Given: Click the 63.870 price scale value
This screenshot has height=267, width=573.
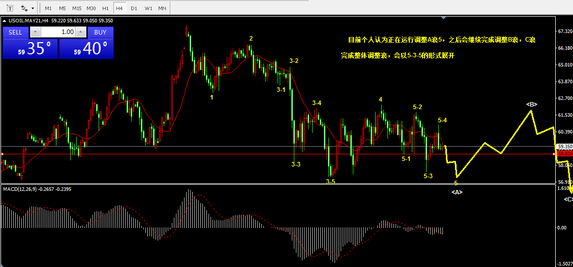Looking at the screenshot, I should [564, 81].
